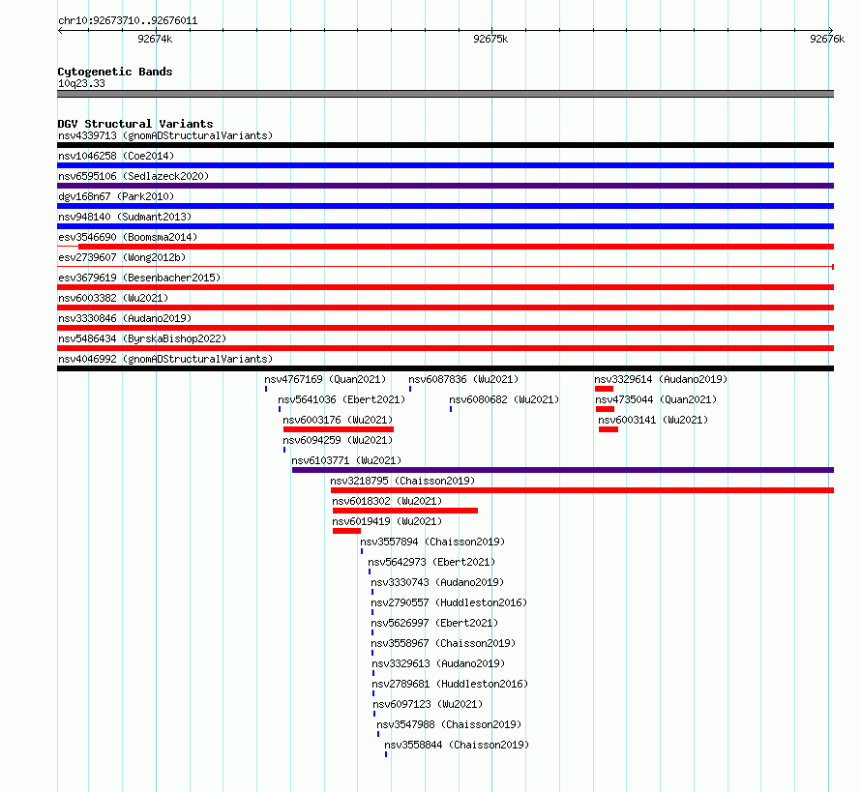Click the nsv4046992 gnomADStructuralVariants label

(x=165, y=359)
